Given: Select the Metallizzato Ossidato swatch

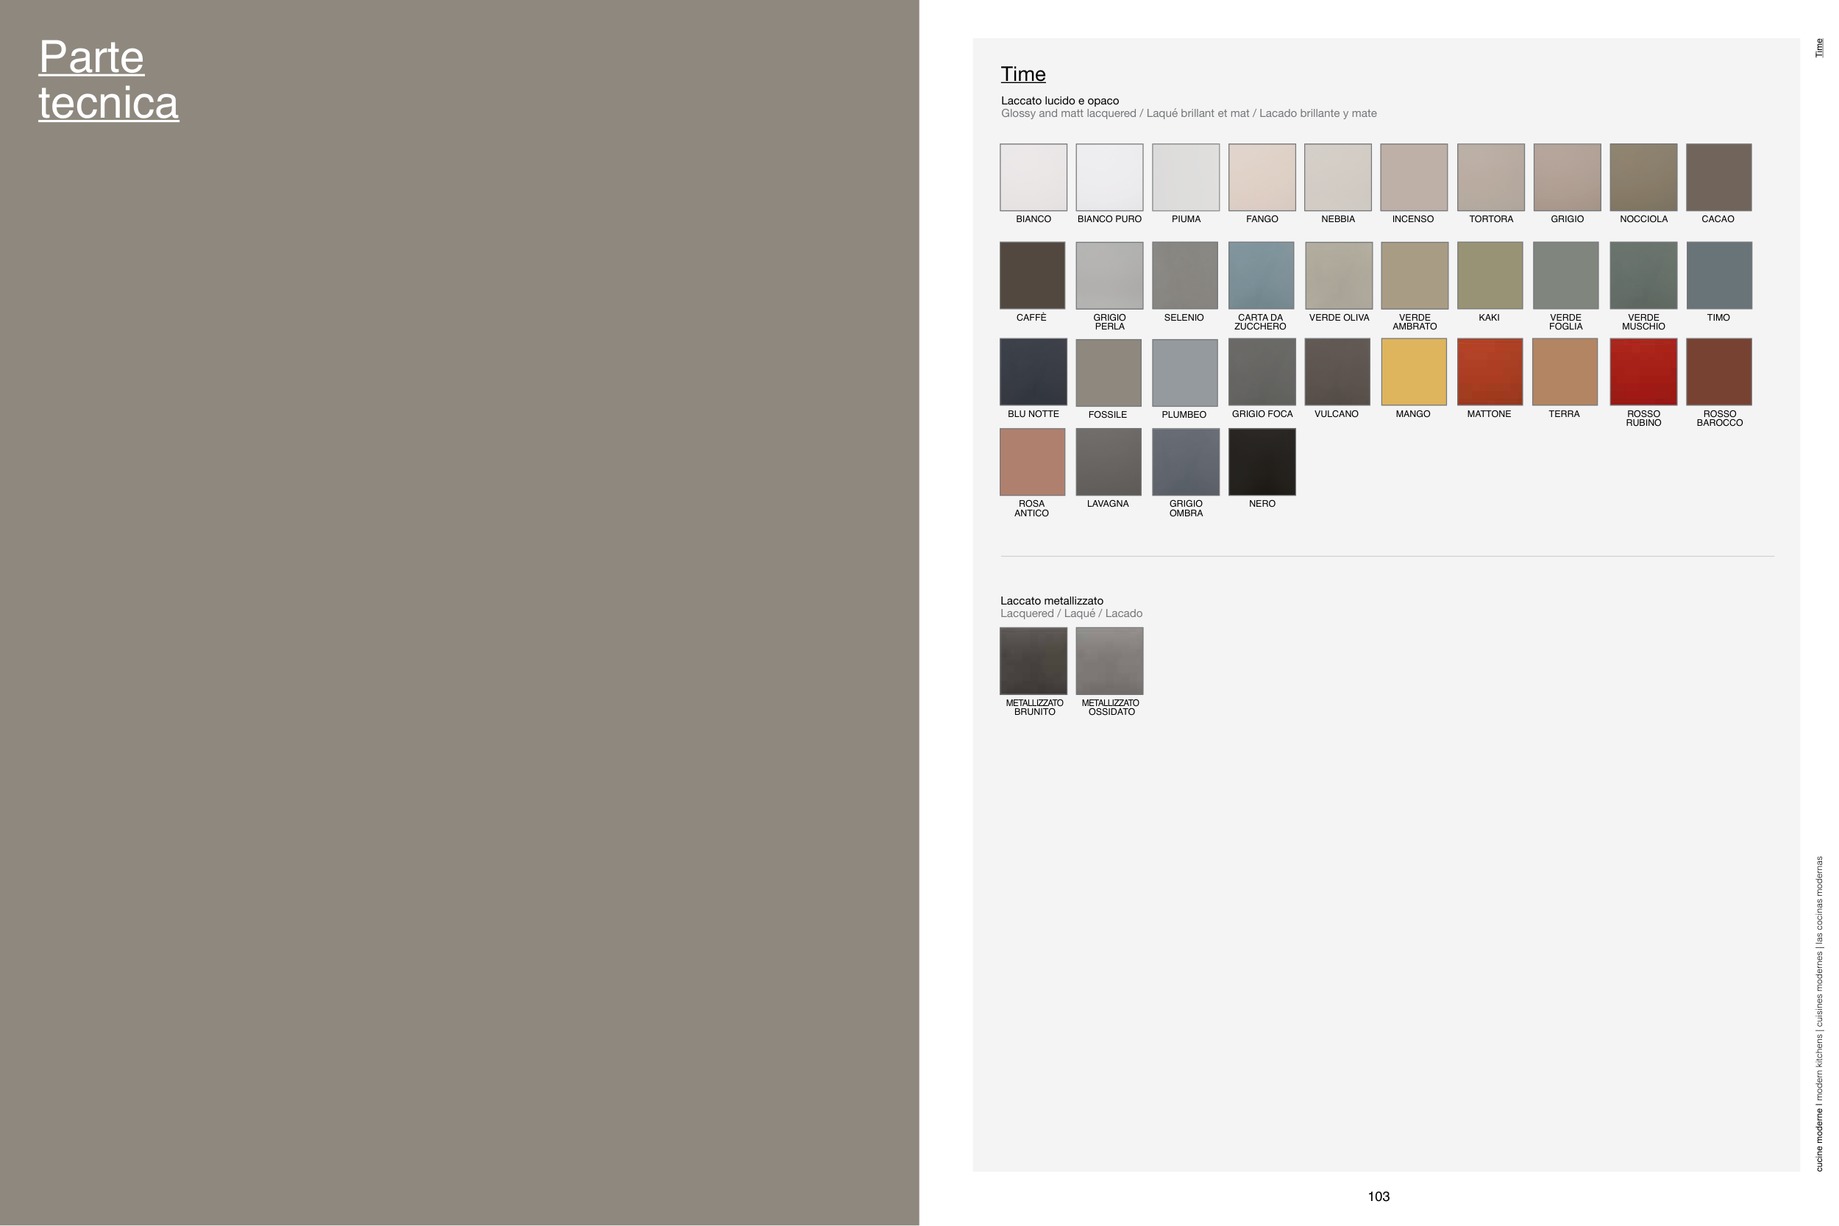Looking at the screenshot, I should tap(1109, 660).
